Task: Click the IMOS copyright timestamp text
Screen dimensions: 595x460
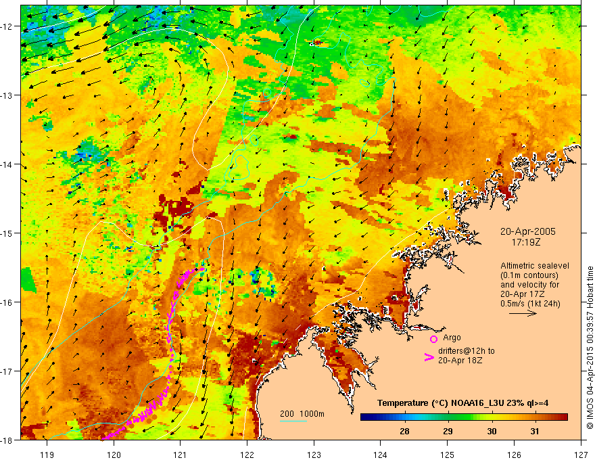Action: 590,348
